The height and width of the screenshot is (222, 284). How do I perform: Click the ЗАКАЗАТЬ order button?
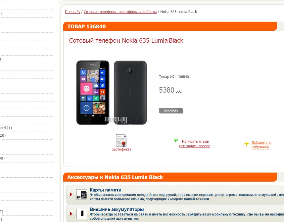pos(171,111)
